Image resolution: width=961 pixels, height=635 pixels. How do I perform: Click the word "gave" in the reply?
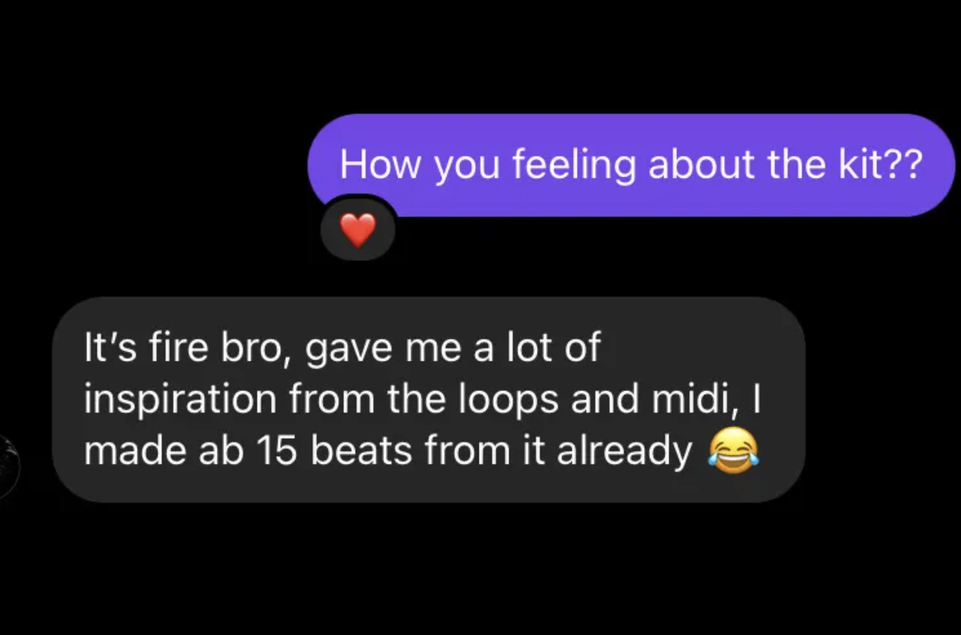tap(349, 350)
